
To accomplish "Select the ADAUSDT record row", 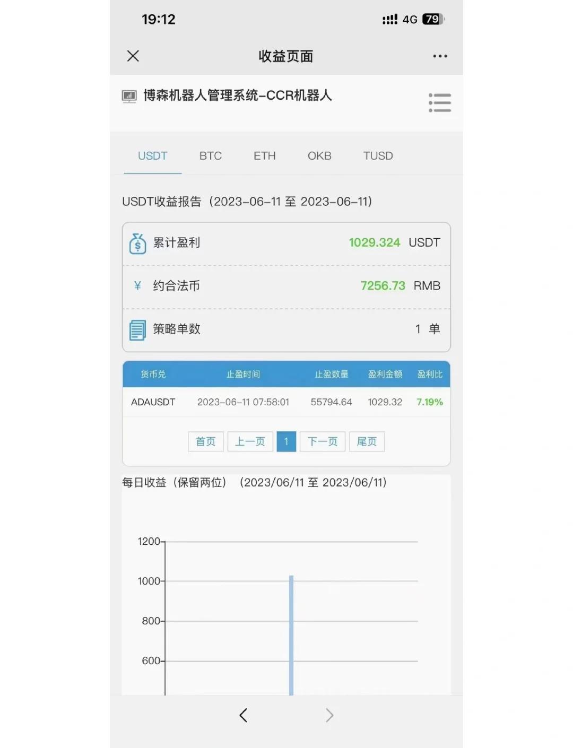I will click(x=286, y=402).
